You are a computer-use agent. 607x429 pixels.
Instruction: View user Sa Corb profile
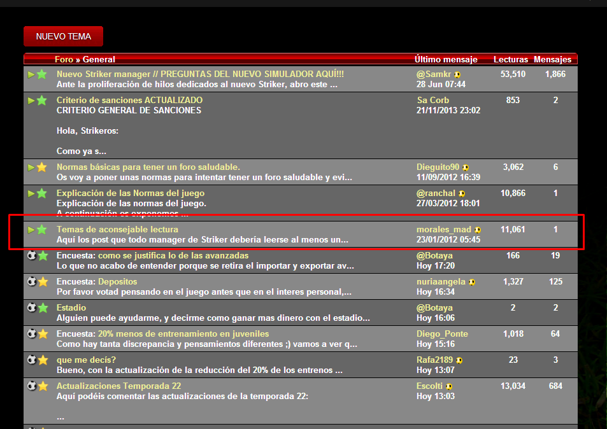[x=432, y=100]
